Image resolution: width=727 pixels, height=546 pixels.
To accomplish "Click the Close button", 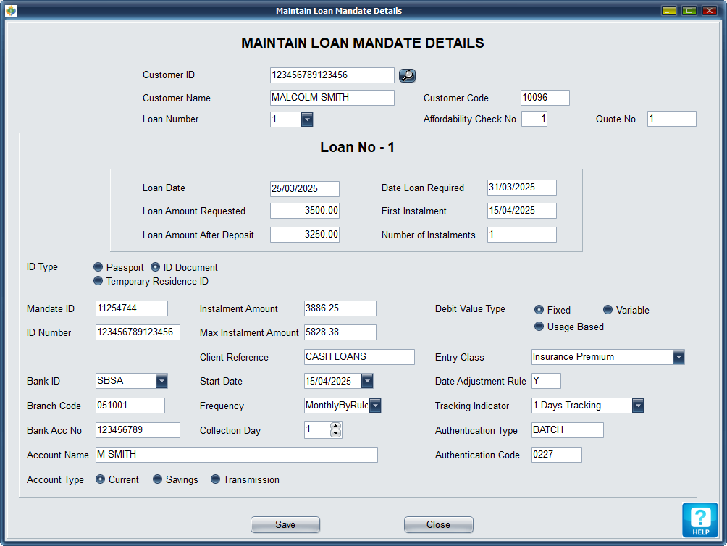I will click(438, 525).
